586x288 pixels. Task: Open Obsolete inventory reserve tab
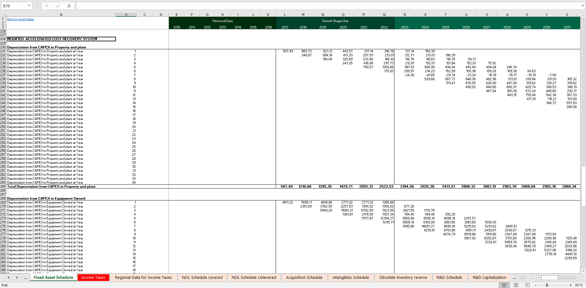[x=403, y=278]
